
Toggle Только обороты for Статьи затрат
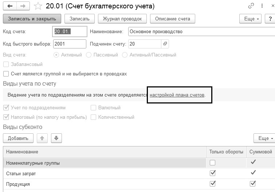(x=213, y=173)
